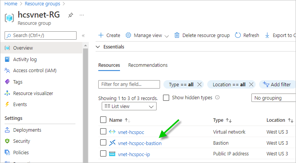Screen dimensions: 296x163
Task: Click the Deployments upload icon
Action: tap(7, 130)
